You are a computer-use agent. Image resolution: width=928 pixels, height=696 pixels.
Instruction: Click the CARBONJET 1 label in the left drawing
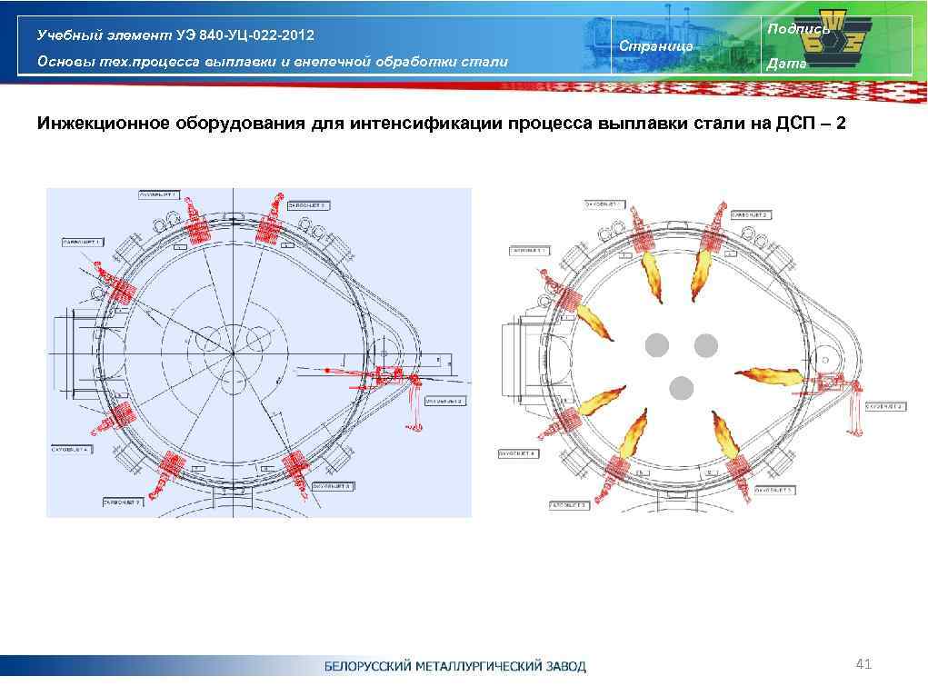point(83,242)
